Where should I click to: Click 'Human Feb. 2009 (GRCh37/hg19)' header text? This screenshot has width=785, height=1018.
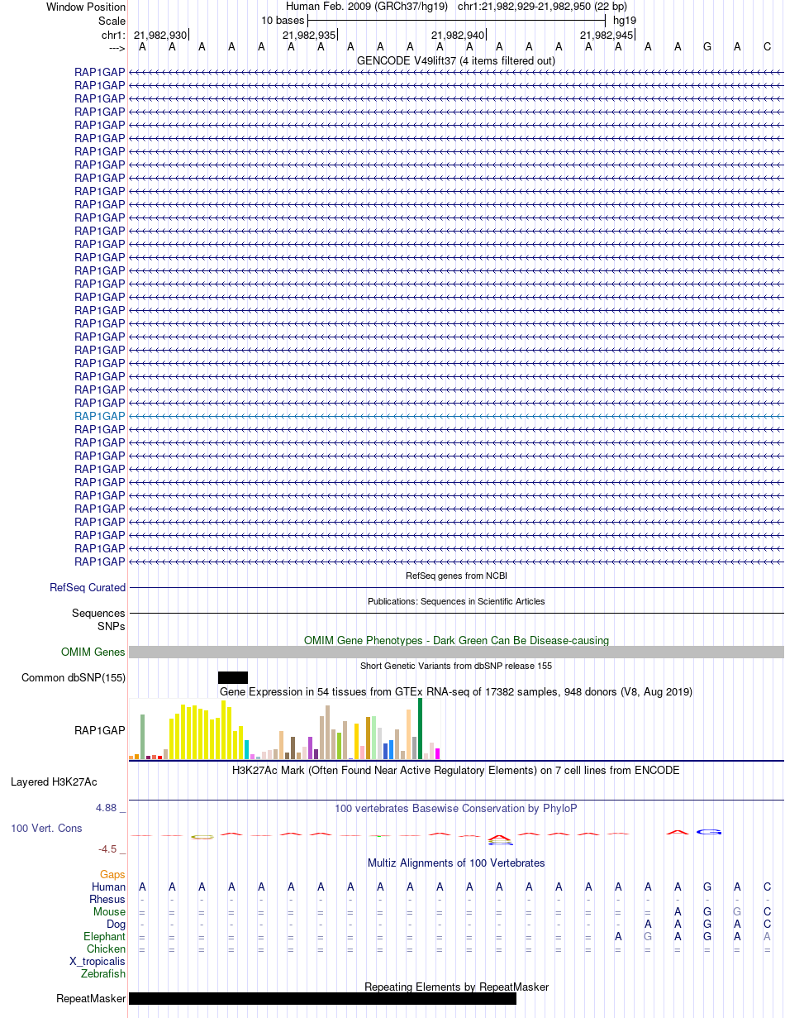(366, 7)
